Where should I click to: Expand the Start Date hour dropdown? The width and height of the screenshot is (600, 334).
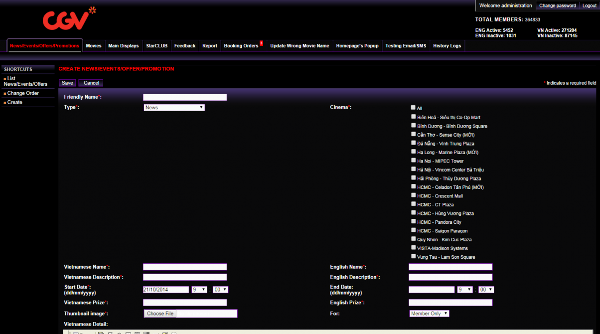(x=199, y=290)
